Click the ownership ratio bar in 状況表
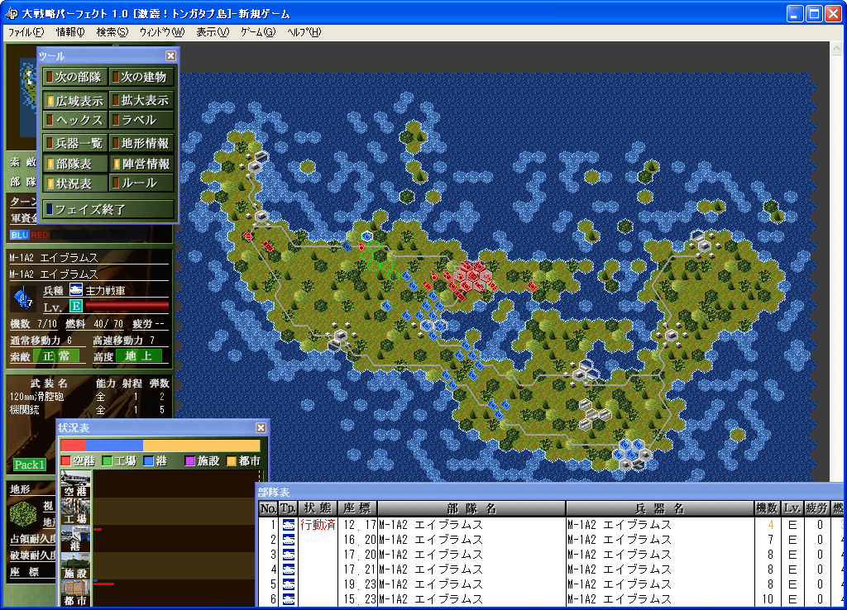Viewport: 847px width, 610px height. (160, 446)
